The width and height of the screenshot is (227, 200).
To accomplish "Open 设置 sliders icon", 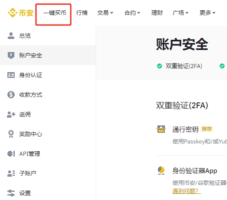I will tap(11, 193).
